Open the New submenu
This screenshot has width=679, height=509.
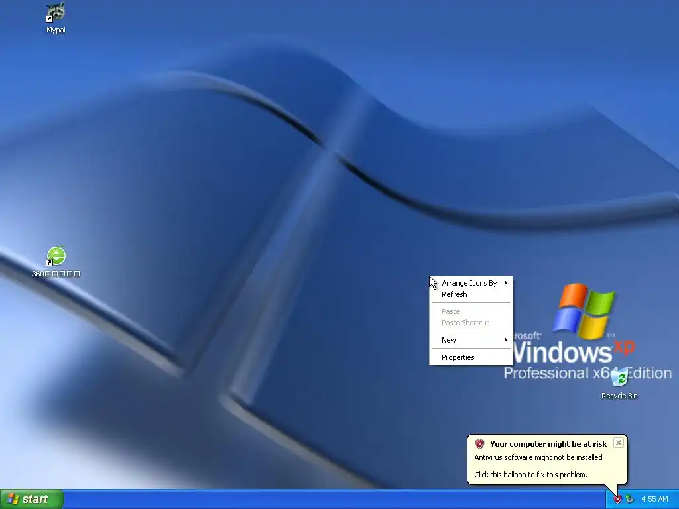pos(471,340)
